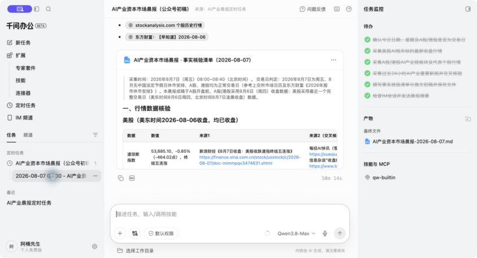The height and width of the screenshot is (258, 477).
Task: Click the message list icon in header
Action: 337,9
